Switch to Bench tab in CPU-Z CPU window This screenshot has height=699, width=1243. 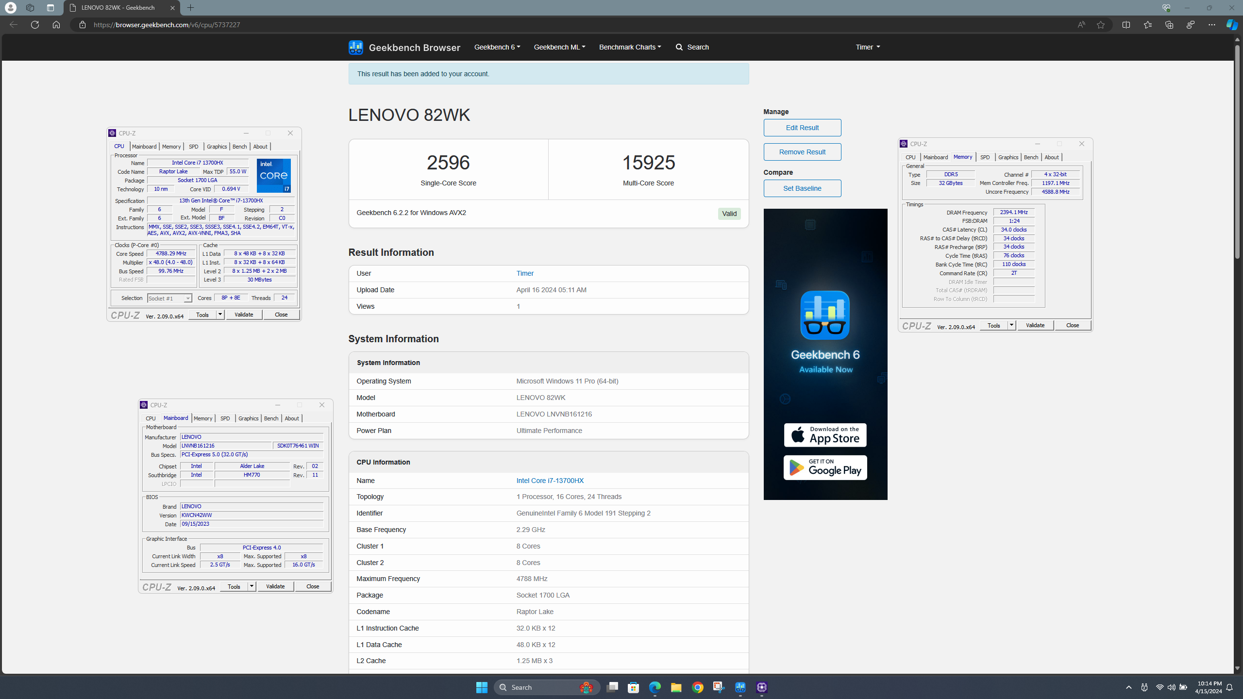[239, 147]
